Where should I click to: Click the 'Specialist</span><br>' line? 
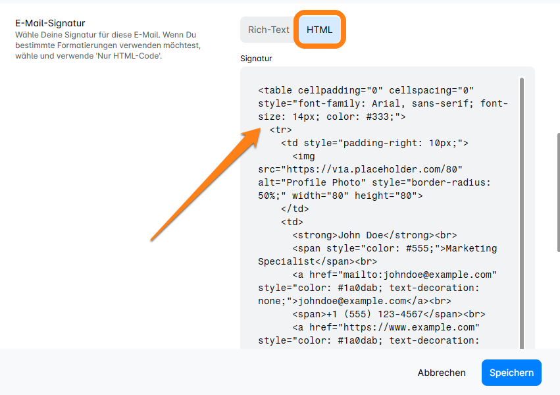tap(317, 261)
